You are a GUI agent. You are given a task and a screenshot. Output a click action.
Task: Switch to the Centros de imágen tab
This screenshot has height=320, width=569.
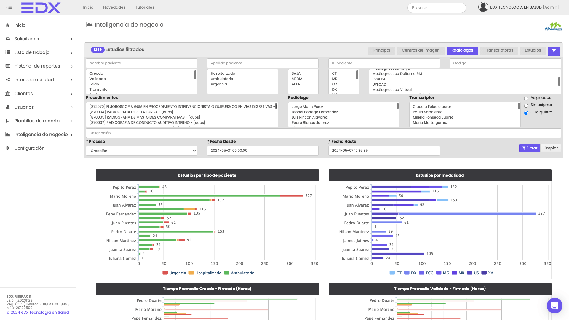tap(421, 50)
